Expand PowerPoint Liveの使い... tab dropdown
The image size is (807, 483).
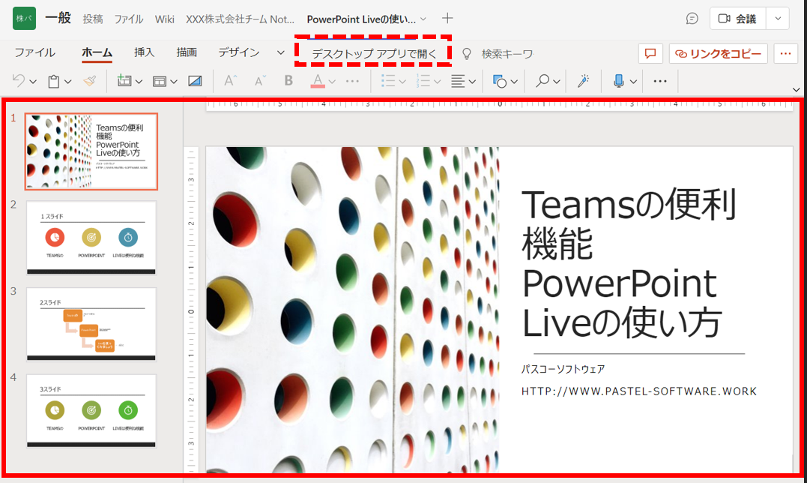(x=423, y=19)
